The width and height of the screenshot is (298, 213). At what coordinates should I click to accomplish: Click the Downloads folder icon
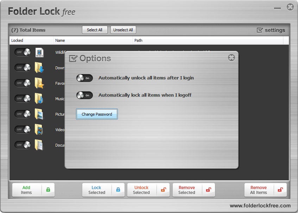coord(39,67)
